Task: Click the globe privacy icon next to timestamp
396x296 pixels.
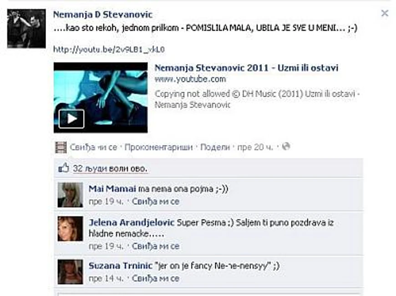Action: 286,146
